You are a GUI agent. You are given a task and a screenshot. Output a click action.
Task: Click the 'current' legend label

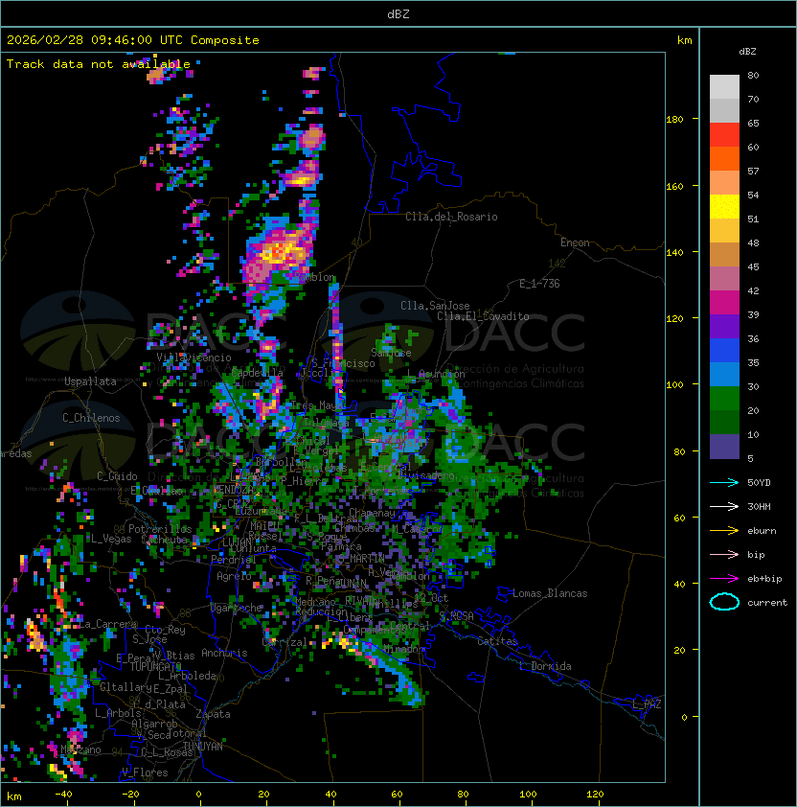(x=767, y=603)
